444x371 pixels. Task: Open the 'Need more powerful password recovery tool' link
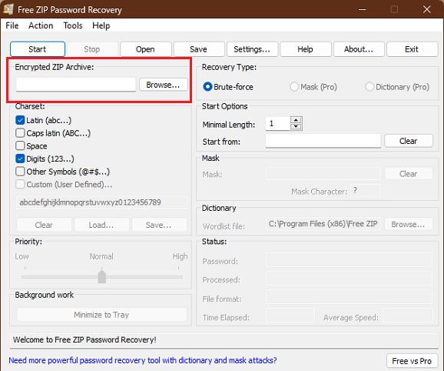coord(143,360)
